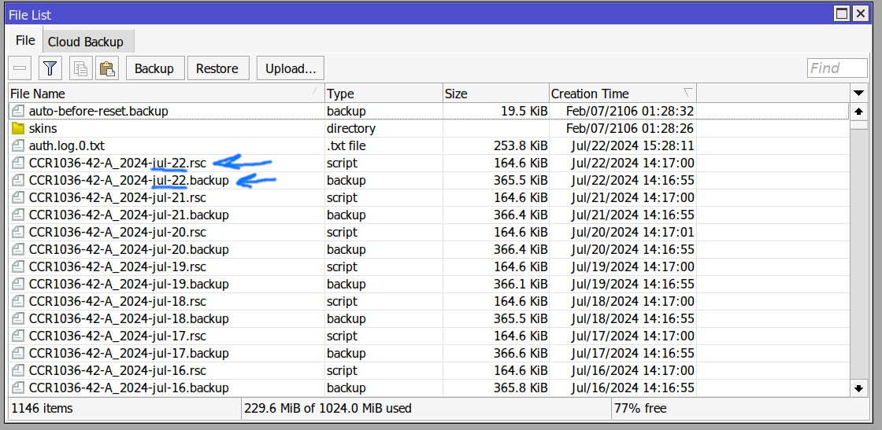Select the File tab
This screenshot has height=430, width=882.
click(x=25, y=41)
